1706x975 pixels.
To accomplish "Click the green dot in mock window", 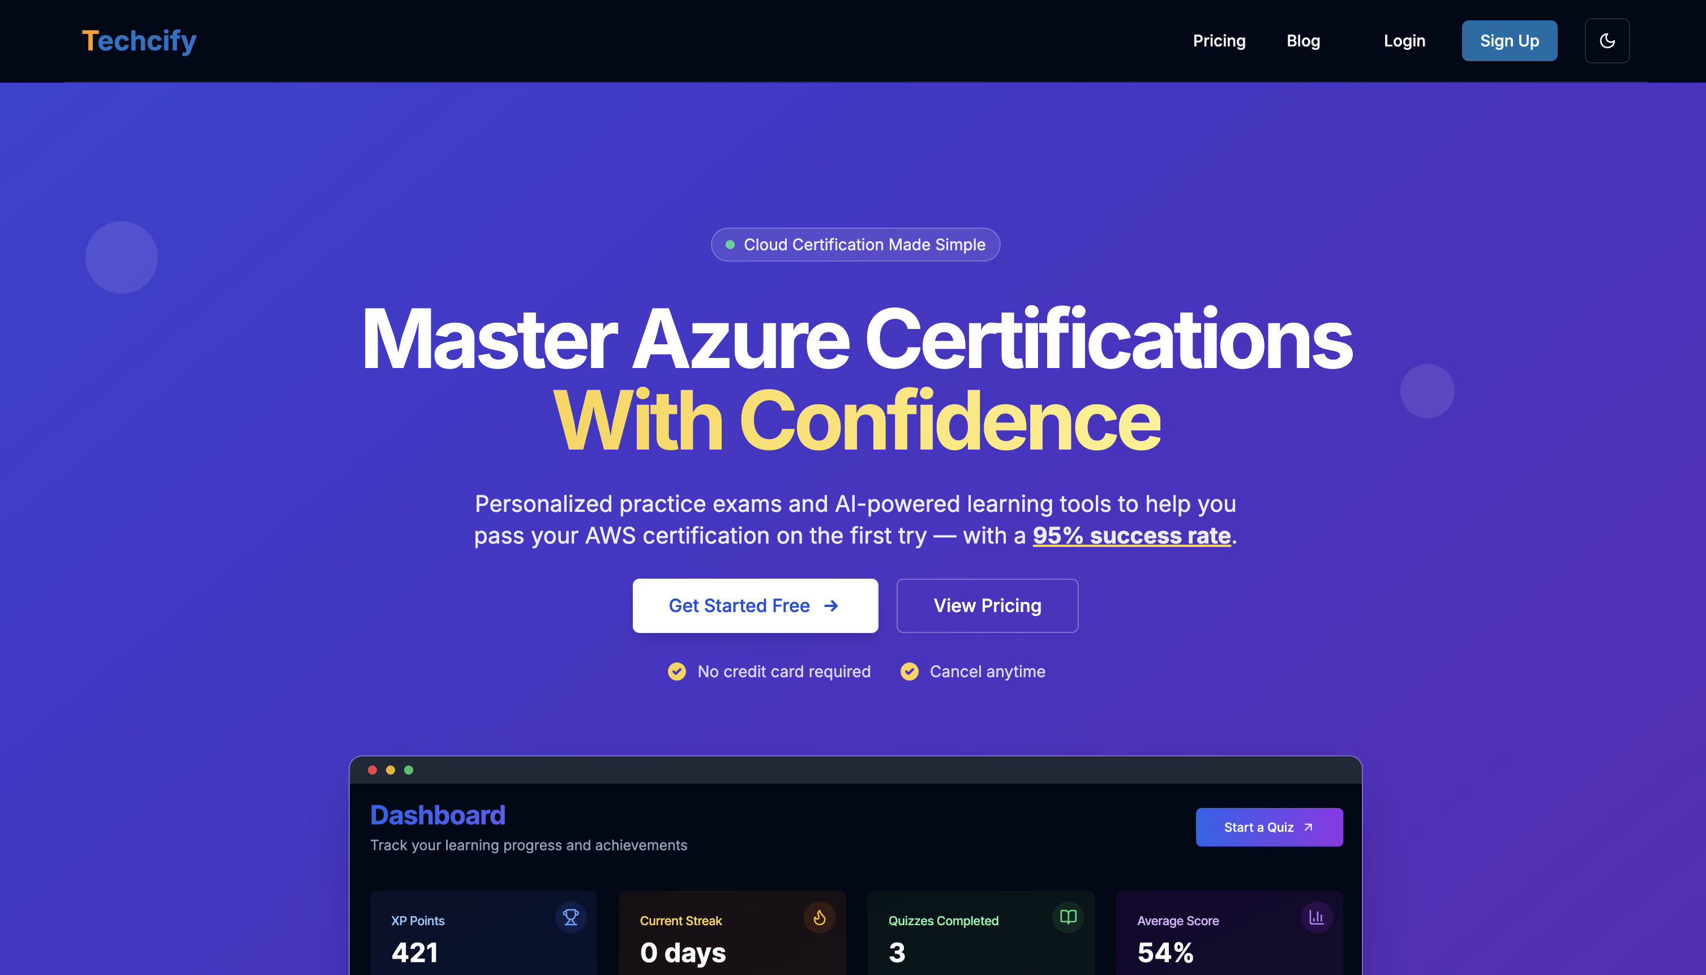I will pyautogui.click(x=408, y=769).
